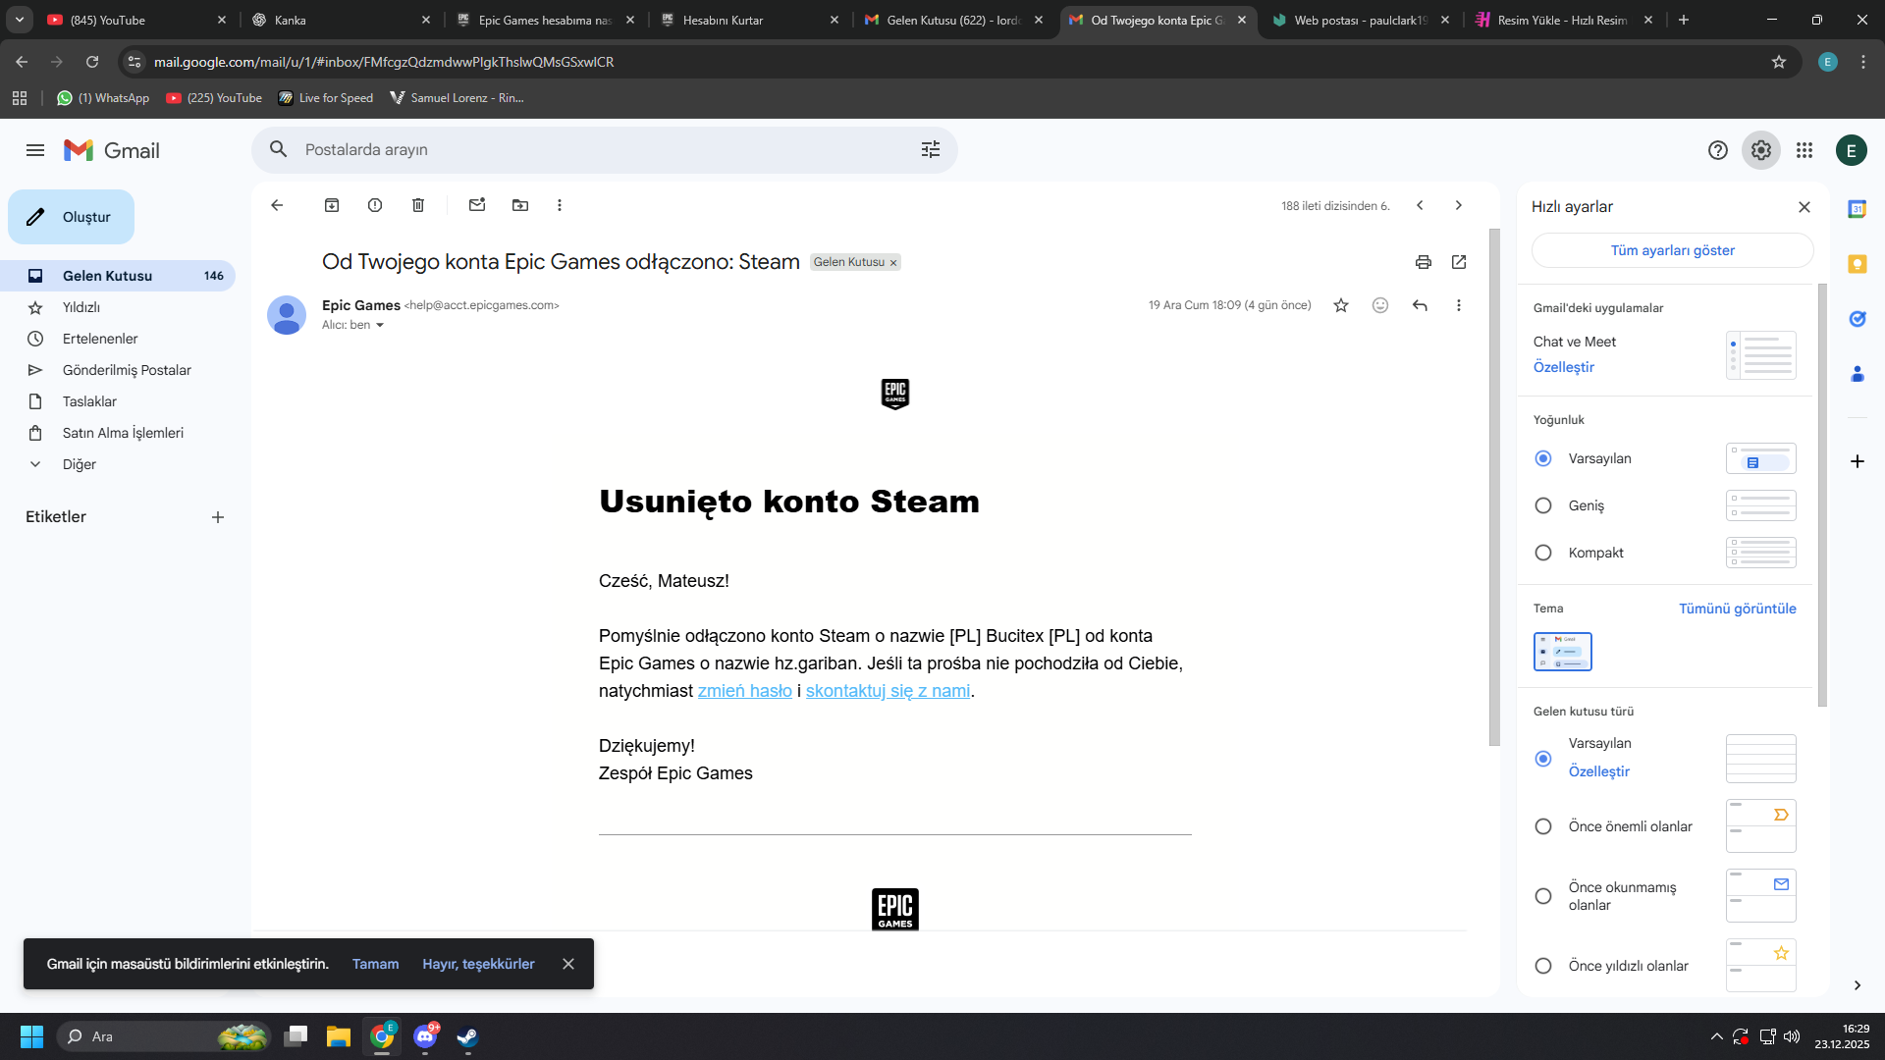
Task: Click the settings gear icon
Action: [x=1761, y=150]
